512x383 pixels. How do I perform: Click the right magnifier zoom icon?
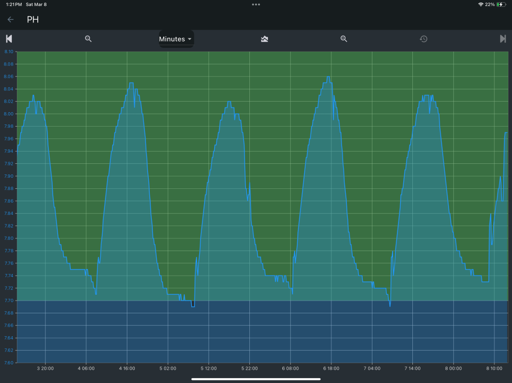pyautogui.click(x=344, y=39)
